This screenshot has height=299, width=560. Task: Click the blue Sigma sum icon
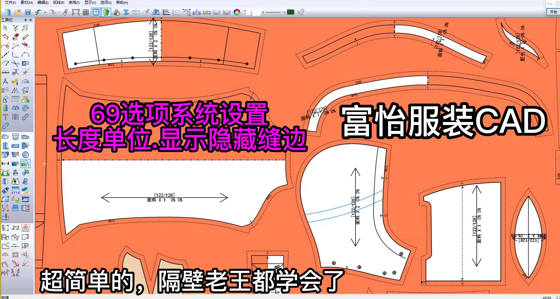pyautogui.click(x=126, y=12)
